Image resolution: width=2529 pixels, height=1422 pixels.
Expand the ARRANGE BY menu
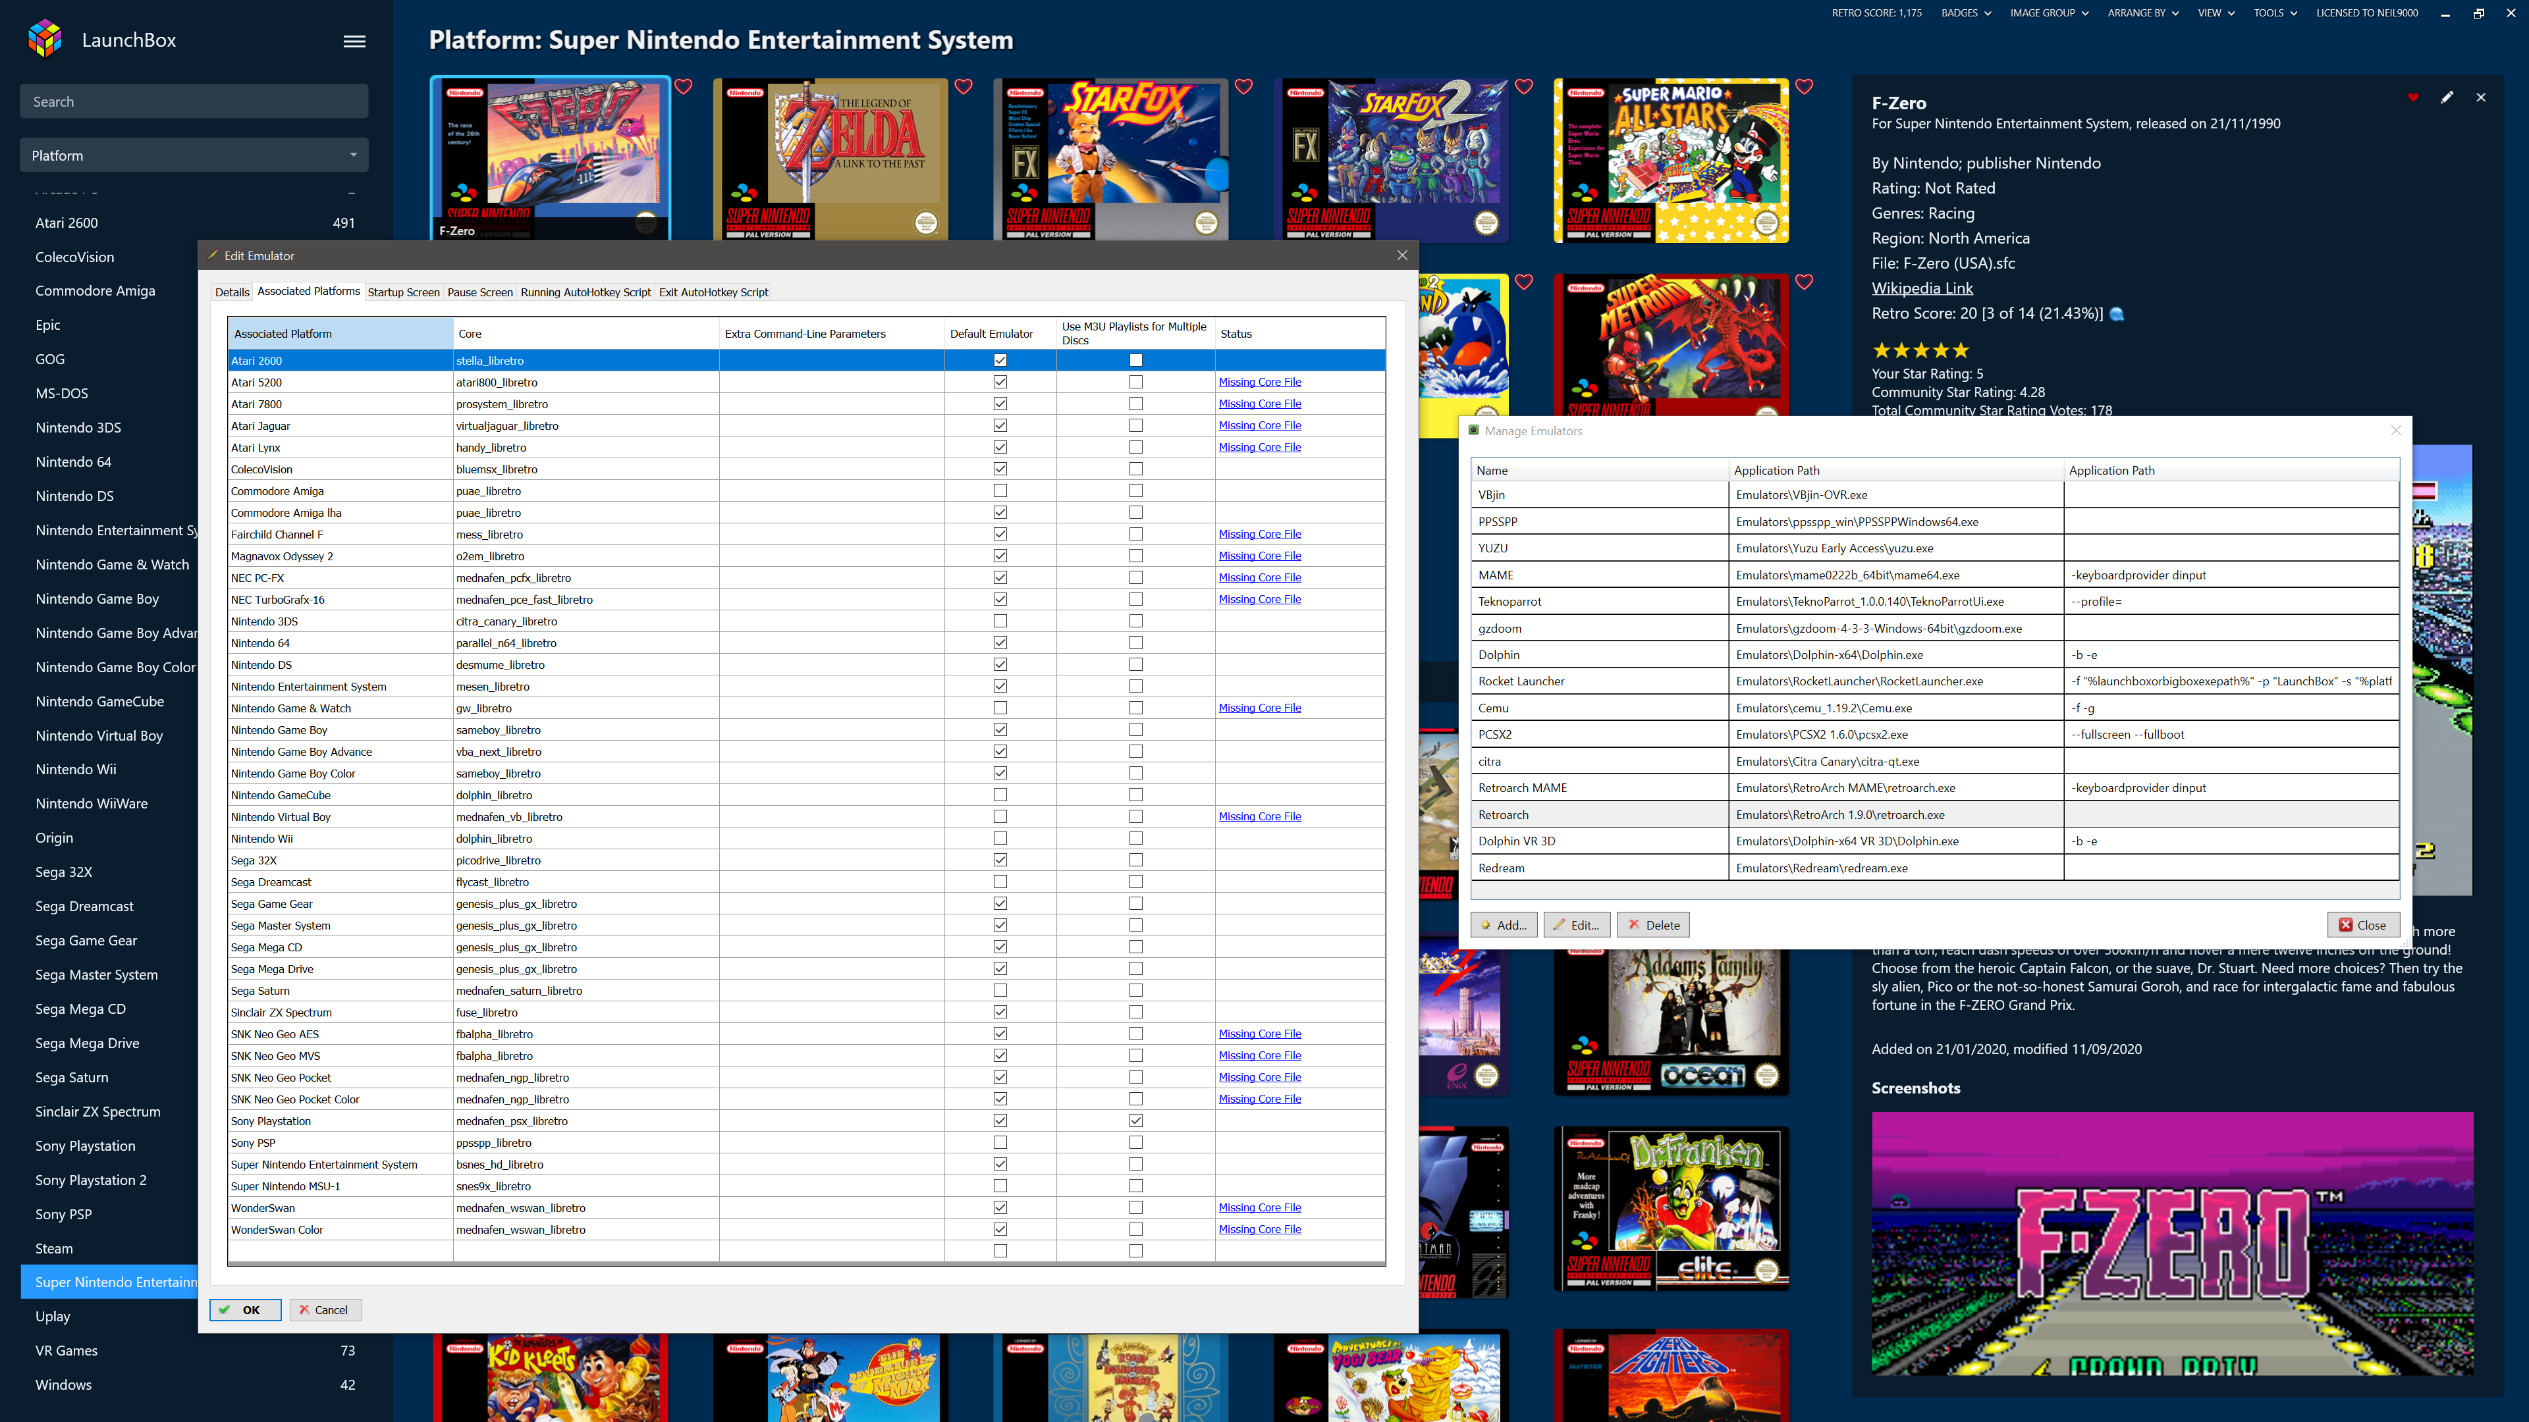[x=2143, y=13]
